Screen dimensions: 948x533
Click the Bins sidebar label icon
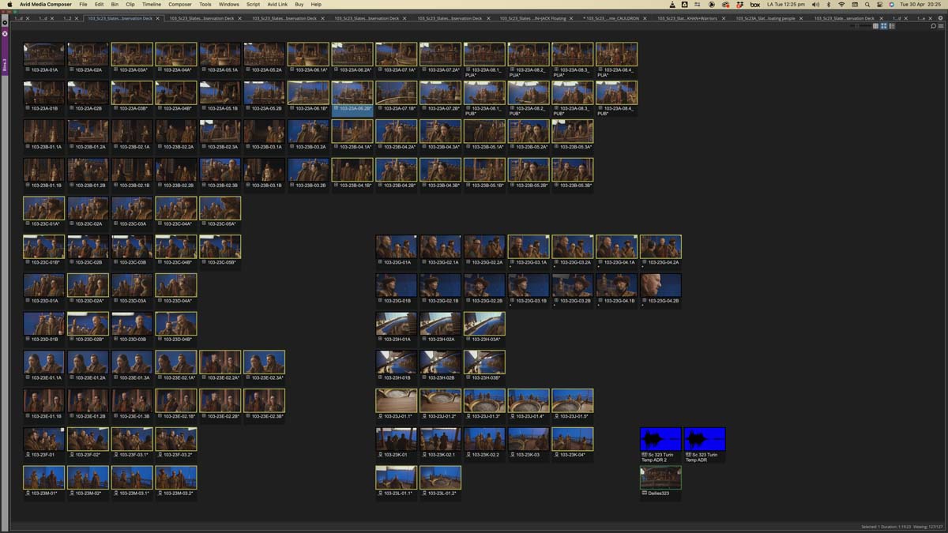[x=5, y=65]
